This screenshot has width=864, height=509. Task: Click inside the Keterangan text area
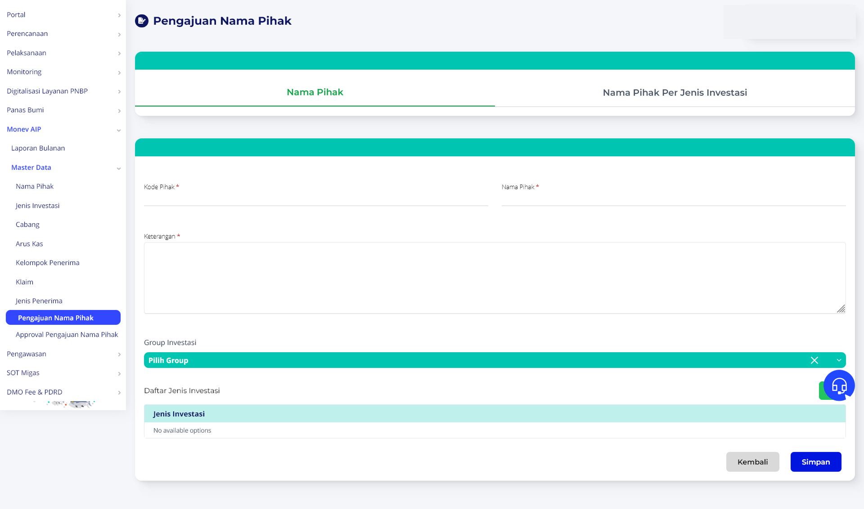[495, 278]
